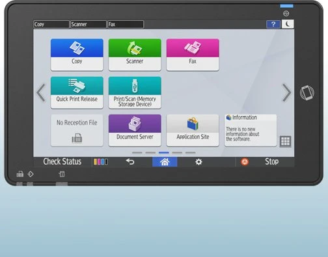The image size is (328, 257).
Task: Launch the Fax application tile
Action: coord(193,55)
